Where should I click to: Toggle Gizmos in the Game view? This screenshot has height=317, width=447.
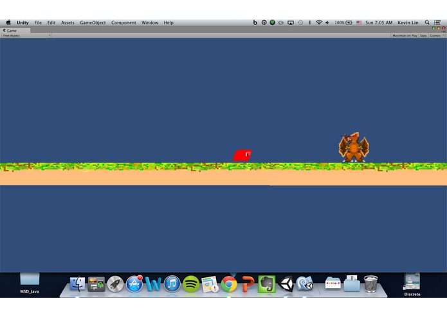coord(435,35)
